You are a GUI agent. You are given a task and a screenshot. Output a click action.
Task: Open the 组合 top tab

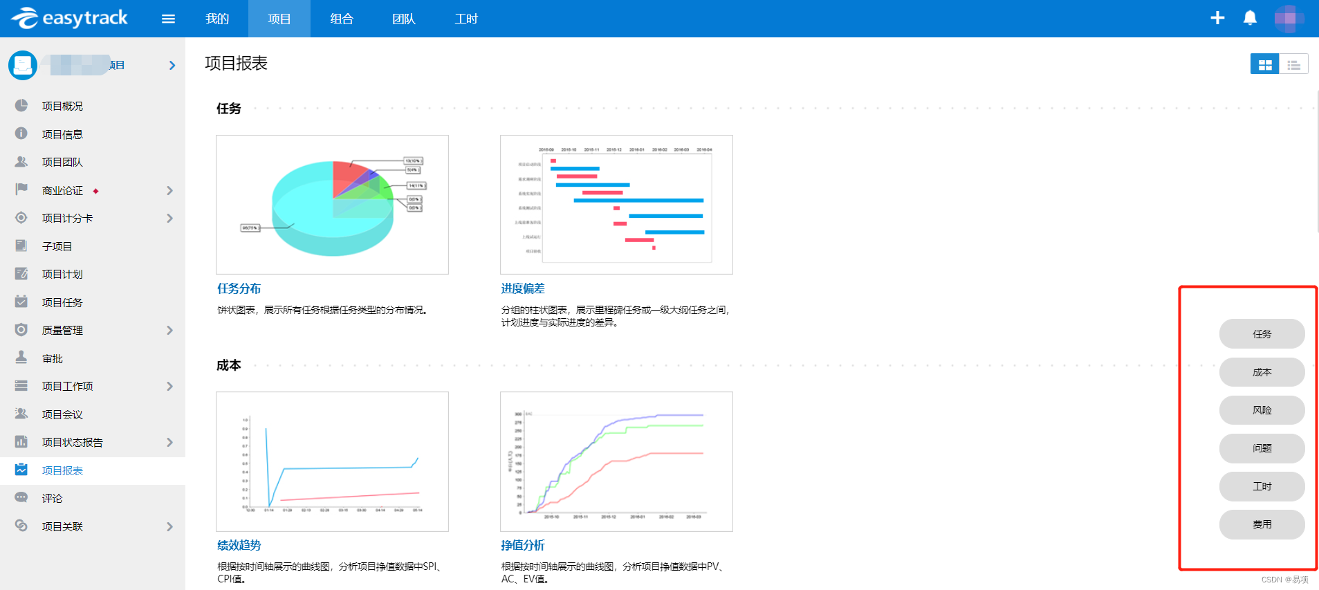tap(342, 19)
